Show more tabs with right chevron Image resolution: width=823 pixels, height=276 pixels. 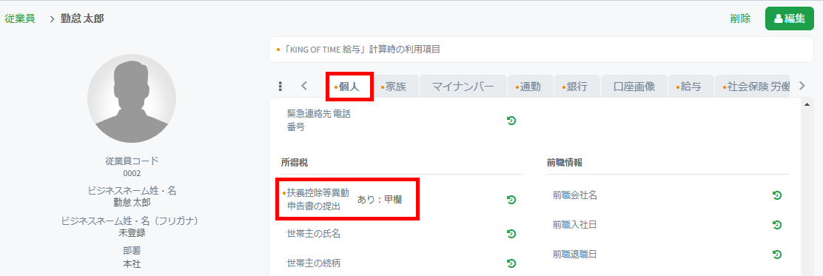pyautogui.click(x=802, y=86)
